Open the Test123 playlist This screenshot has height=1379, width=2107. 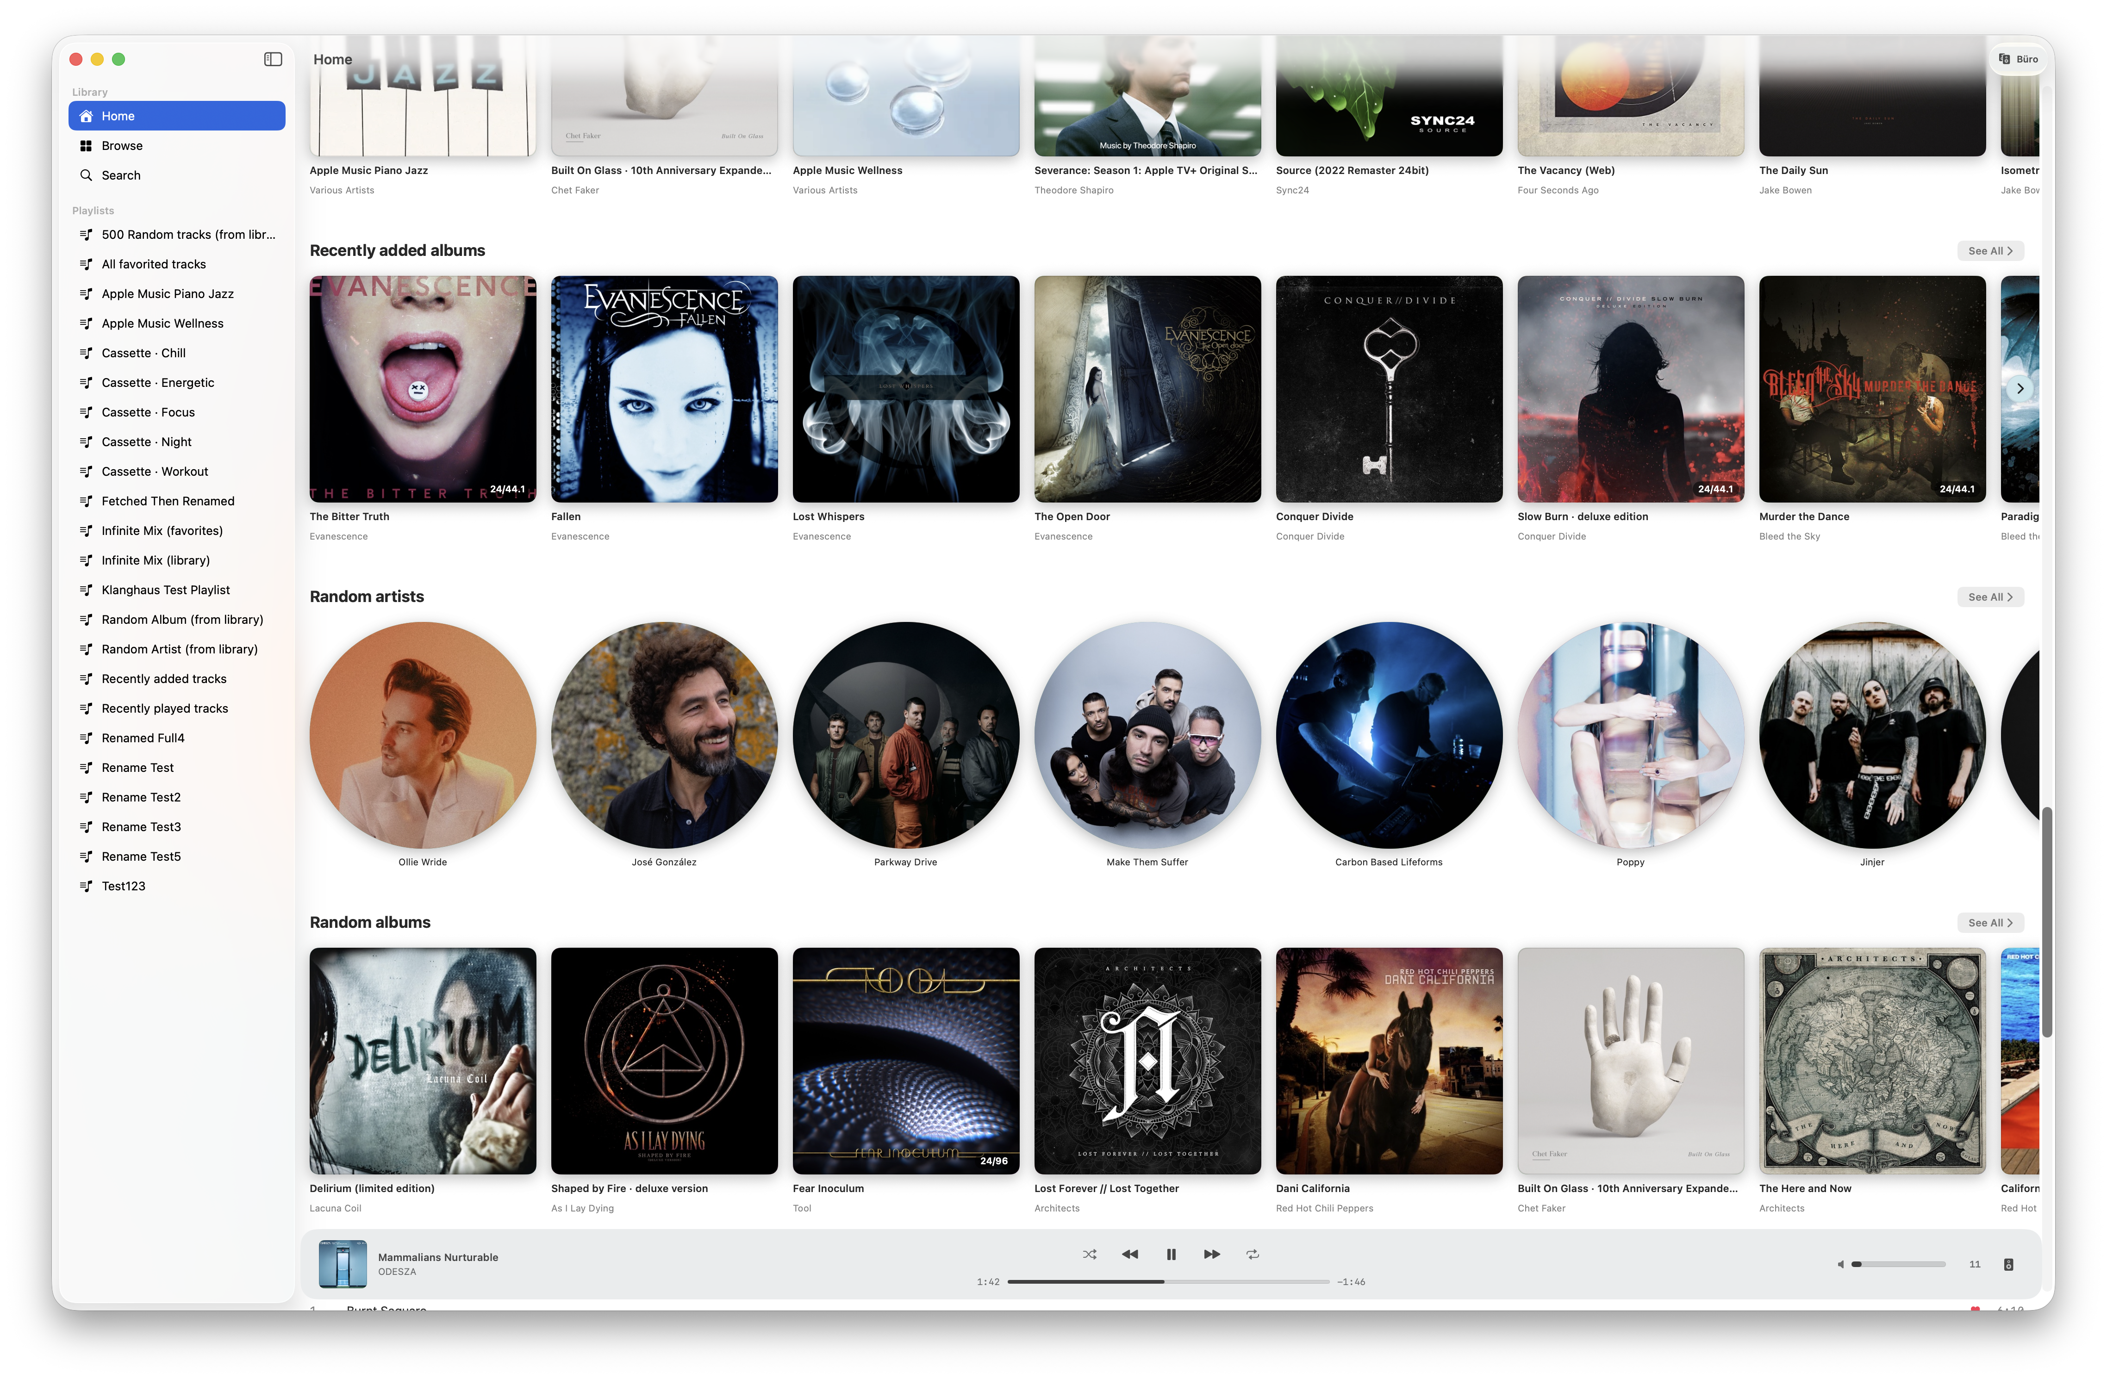point(177,886)
